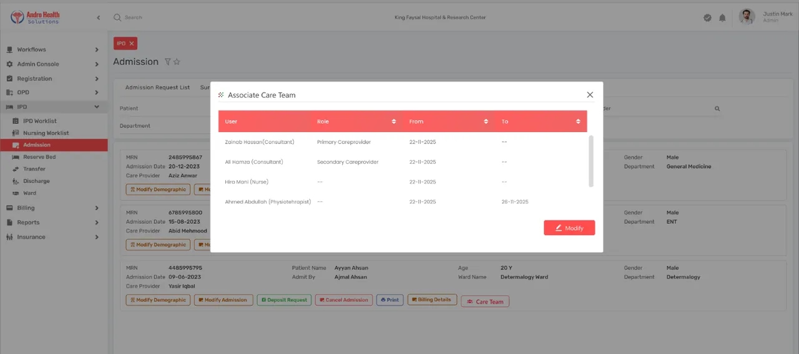Sort care team by To column
799x354 pixels.
pyautogui.click(x=578, y=122)
